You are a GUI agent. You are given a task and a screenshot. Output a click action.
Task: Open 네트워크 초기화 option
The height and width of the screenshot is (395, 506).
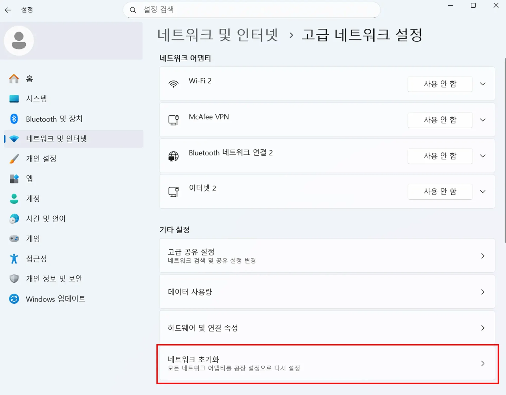[x=327, y=363]
